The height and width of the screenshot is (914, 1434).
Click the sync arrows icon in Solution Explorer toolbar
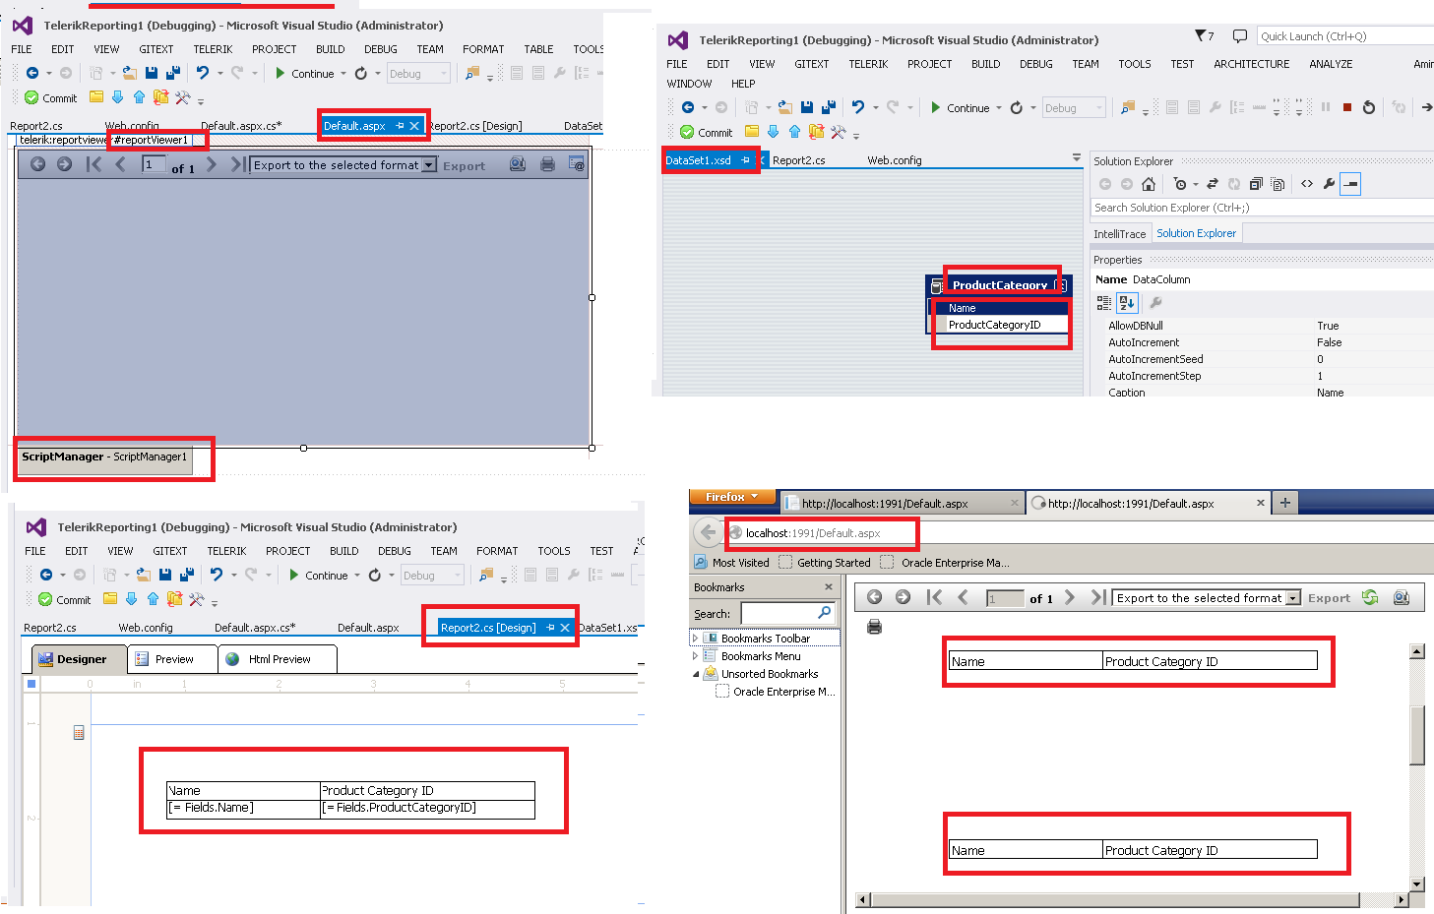pos(1213,184)
